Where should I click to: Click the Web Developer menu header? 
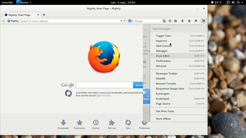pyautogui.click(x=161, y=29)
